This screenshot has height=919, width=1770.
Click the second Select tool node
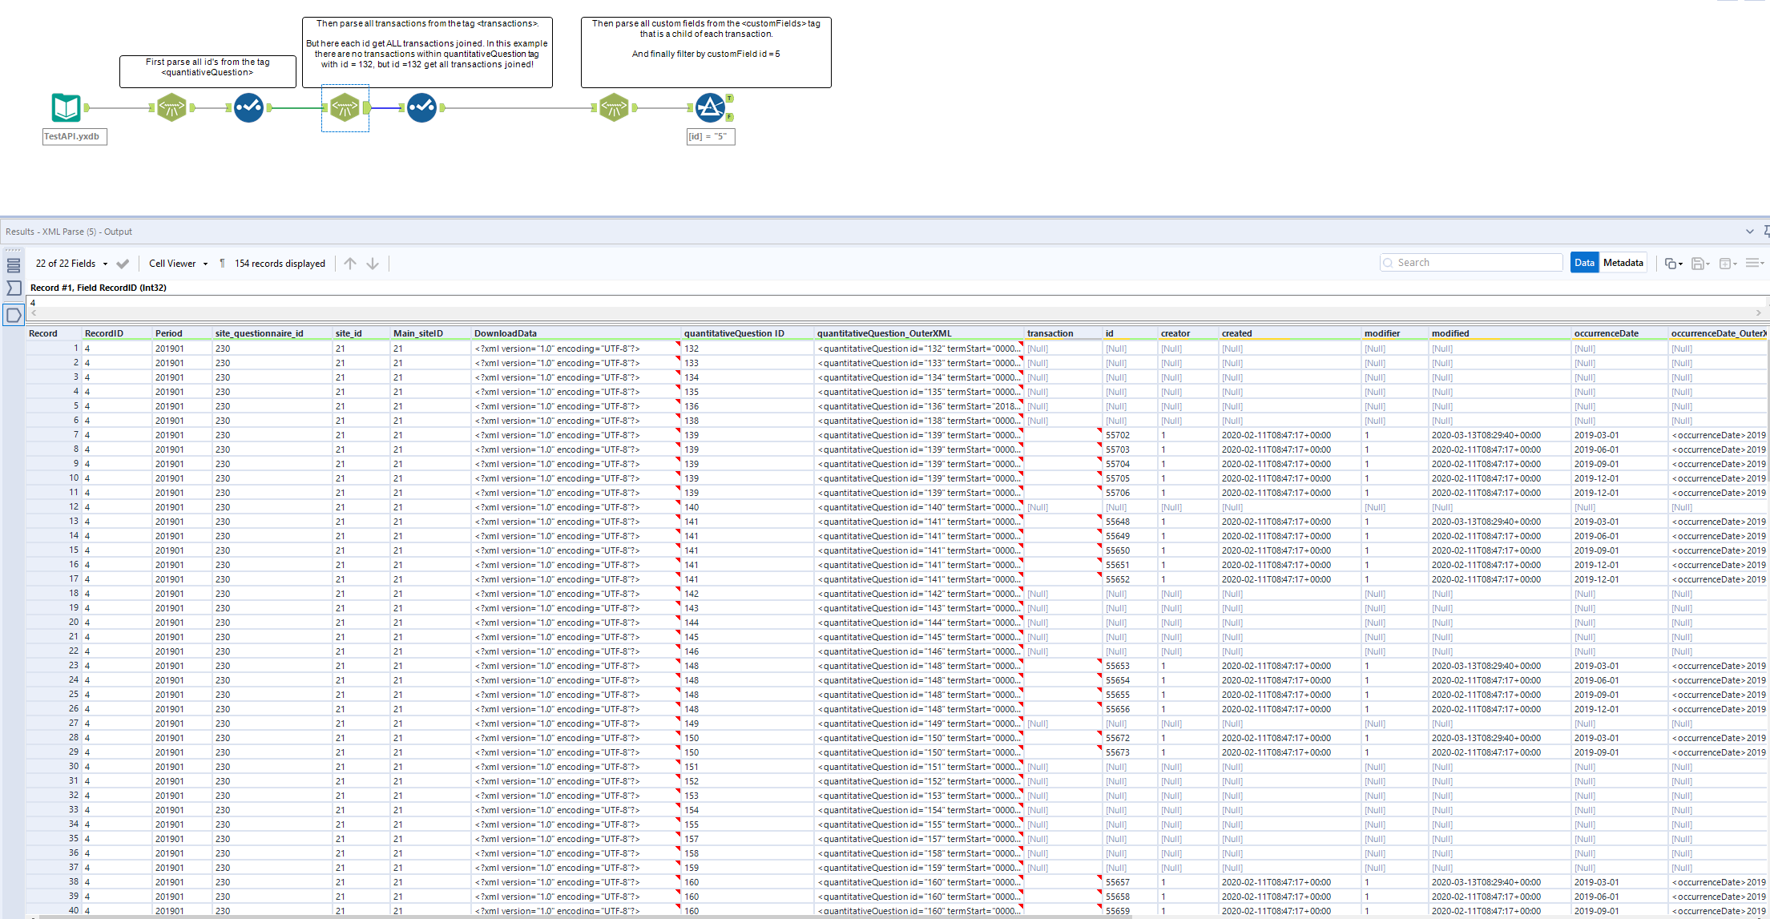421,107
